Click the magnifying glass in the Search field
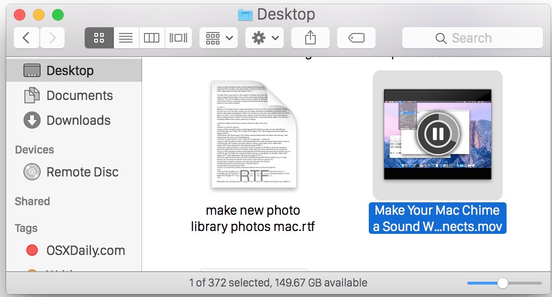The height and width of the screenshot is (297, 552). click(440, 38)
